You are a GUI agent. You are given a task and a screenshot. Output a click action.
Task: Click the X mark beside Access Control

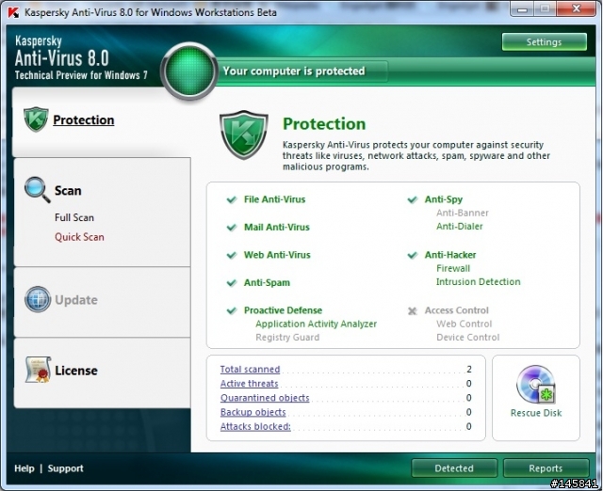tap(413, 310)
